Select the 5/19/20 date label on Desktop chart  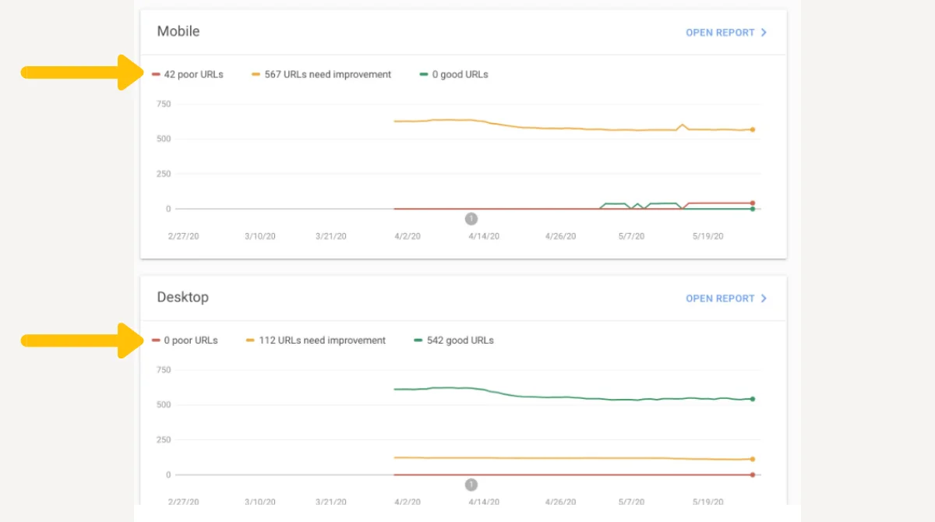[x=707, y=502]
